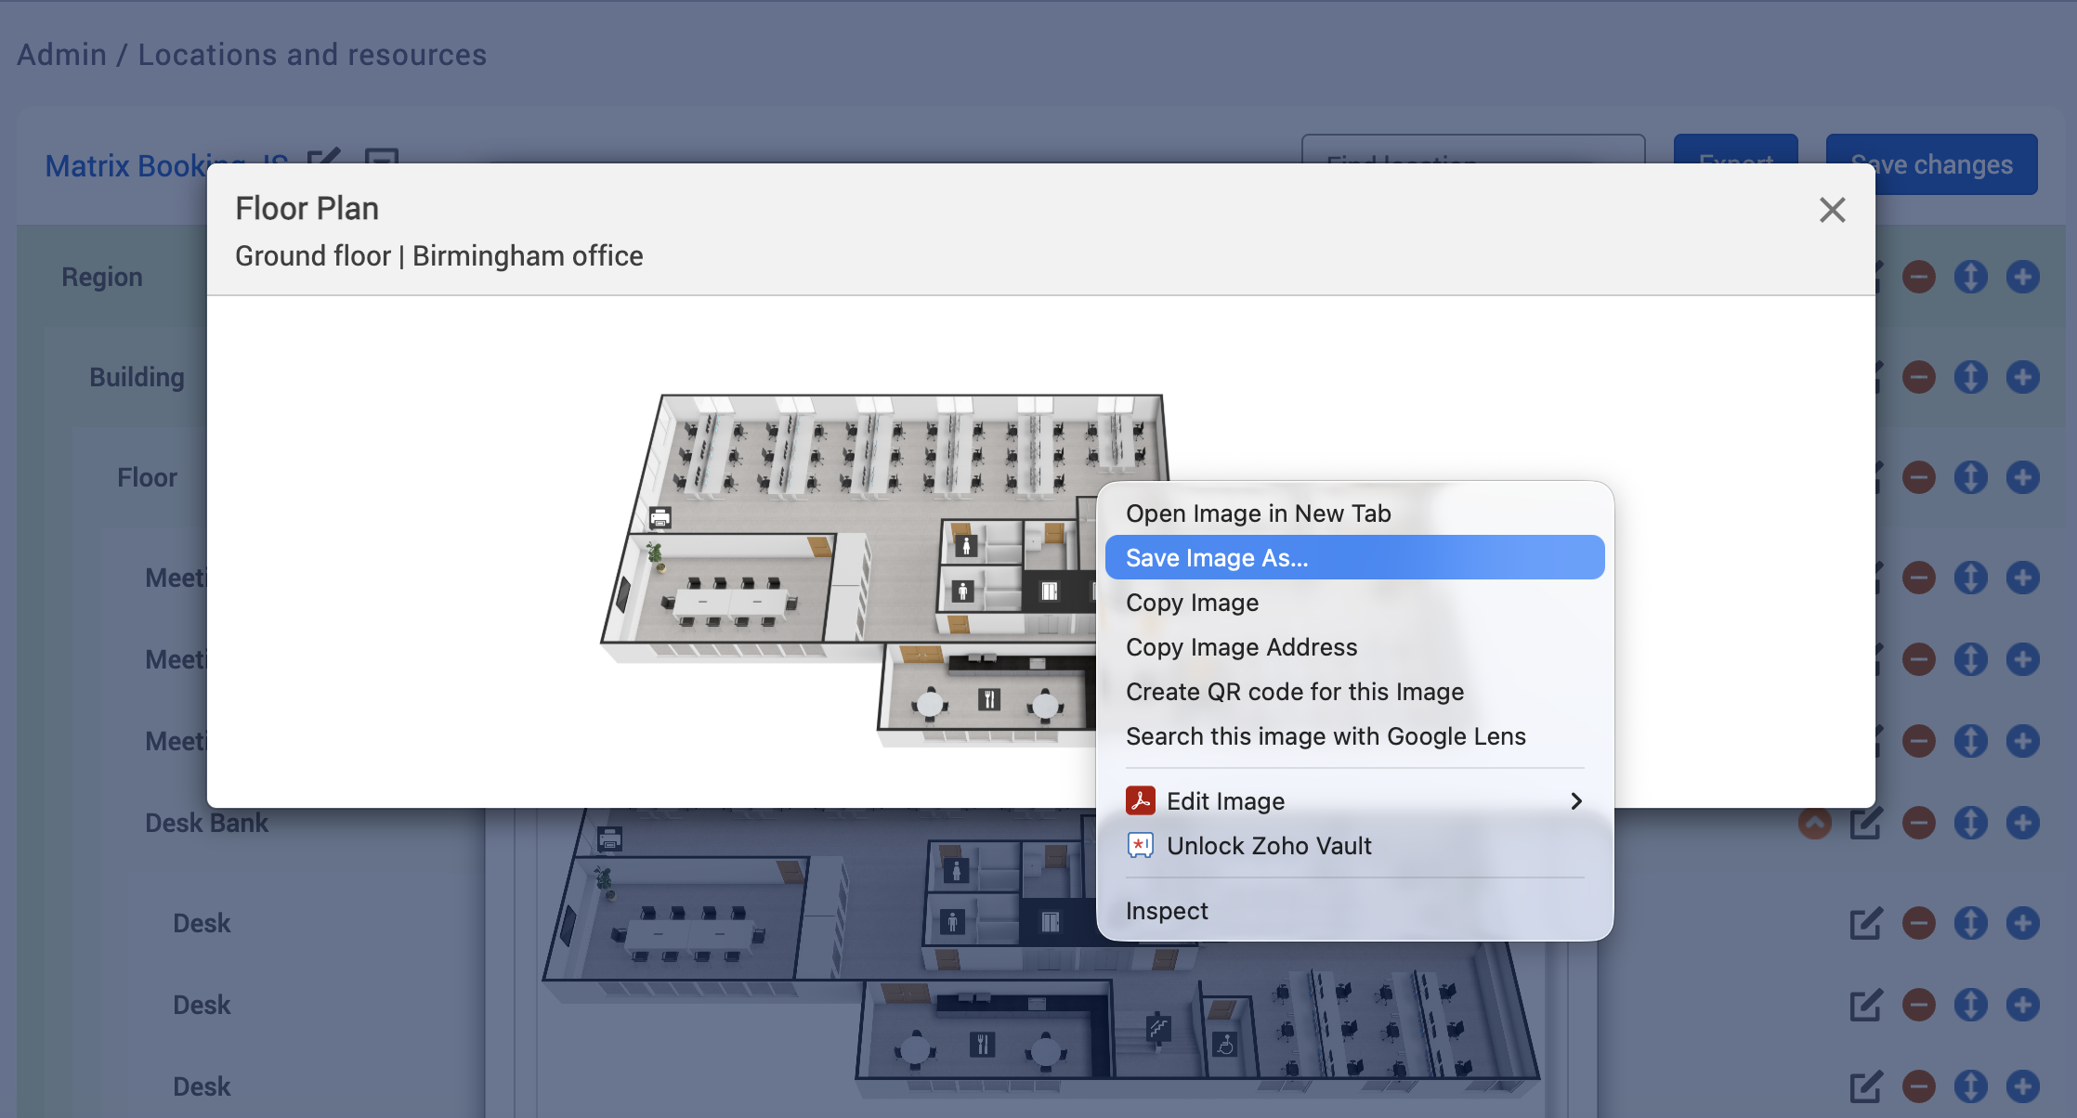The width and height of the screenshot is (2077, 1118).
Task: Click the edit pencil beside Matrix Booking title
Action: [x=324, y=157]
